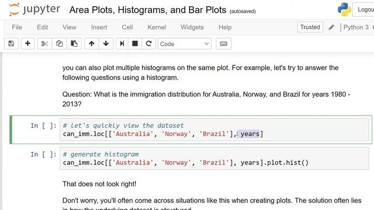
Task: Click the Question paragraph about immigration distribution
Action: 206,99
